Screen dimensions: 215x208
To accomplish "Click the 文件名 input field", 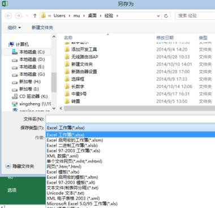I will pos(130,119).
